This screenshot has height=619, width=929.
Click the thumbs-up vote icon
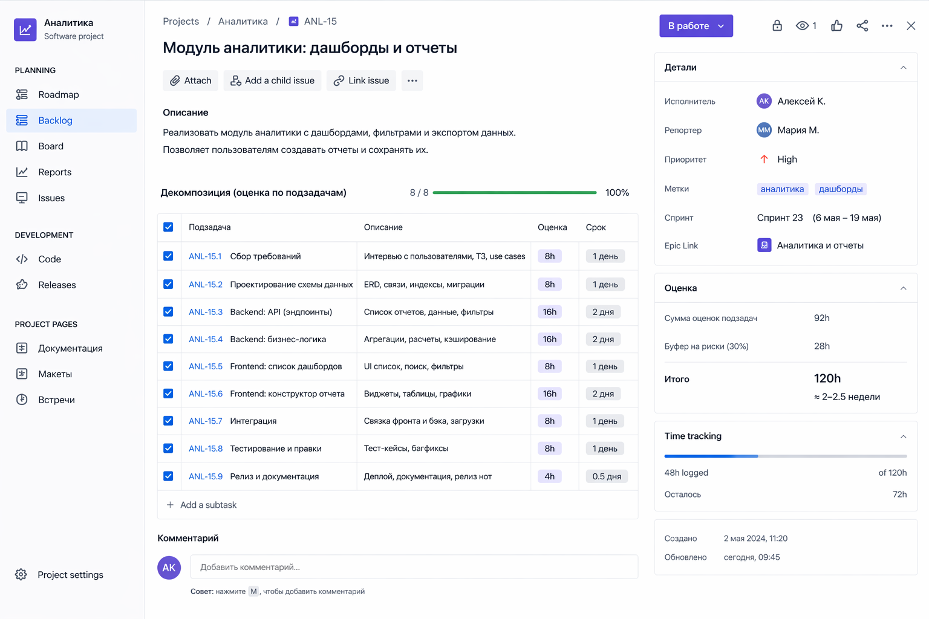836,25
